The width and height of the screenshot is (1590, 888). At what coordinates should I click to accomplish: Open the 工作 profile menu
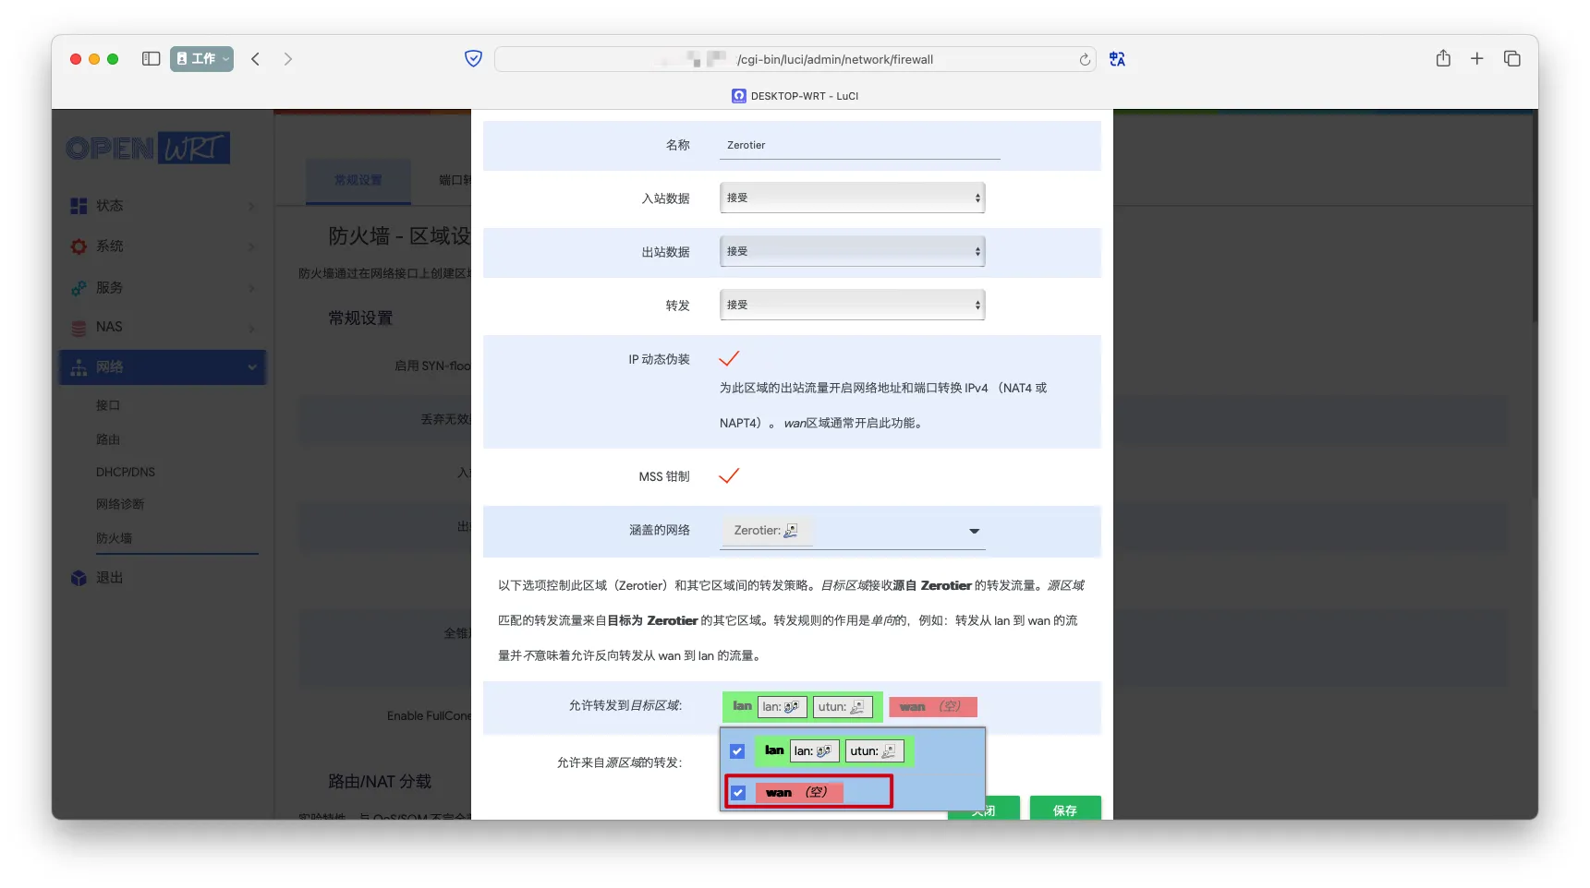[201, 59]
